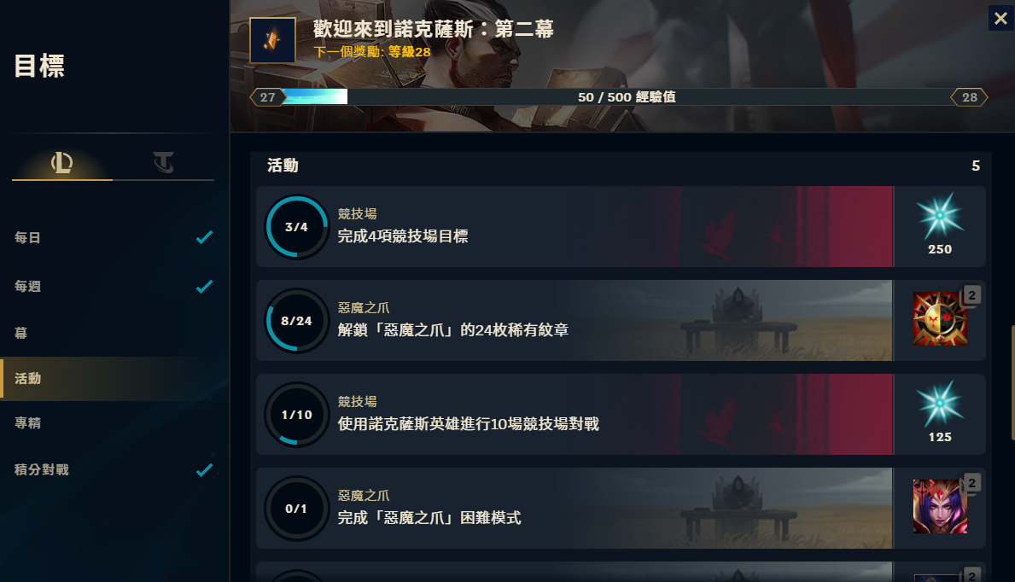Image resolution: width=1015 pixels, height=582 pixels.
Task: Open mission 完成「惡魔之爪」困難模式
Action: click(x=621, y=509)
